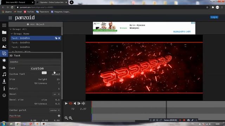Open the projects folder icon in sidebar
Image resolution: width=225 pixels, height=126 pixels.
tap(4, 32)
